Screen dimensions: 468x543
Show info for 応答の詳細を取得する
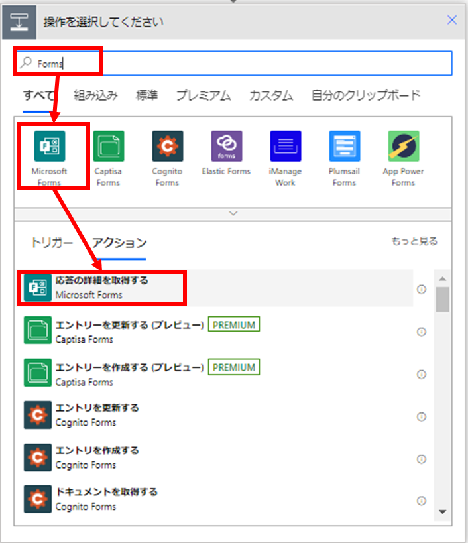coord(422,289)
